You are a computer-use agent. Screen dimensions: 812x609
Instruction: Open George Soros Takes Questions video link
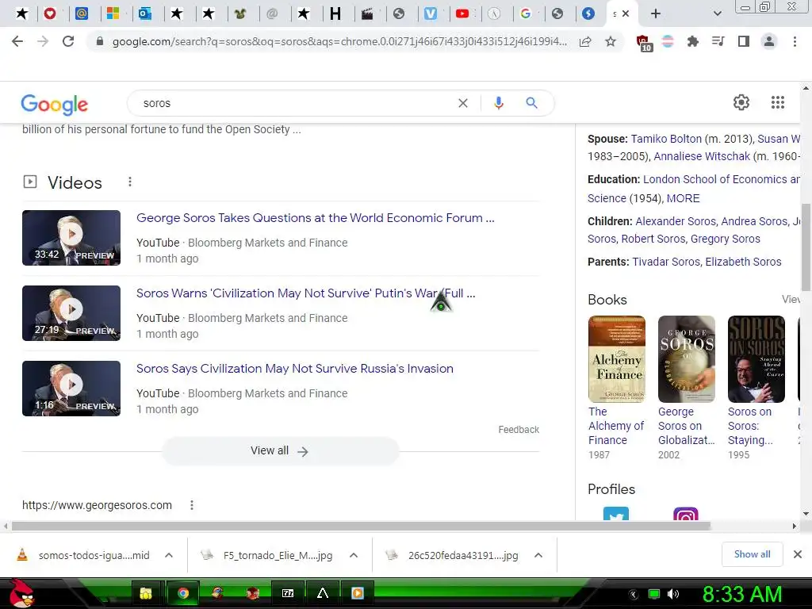pyautogui.click(x=316, y=218)
